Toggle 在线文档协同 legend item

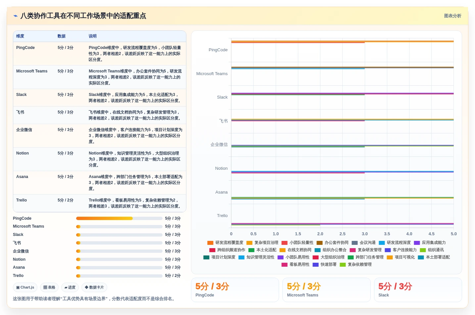coord(295,250)
